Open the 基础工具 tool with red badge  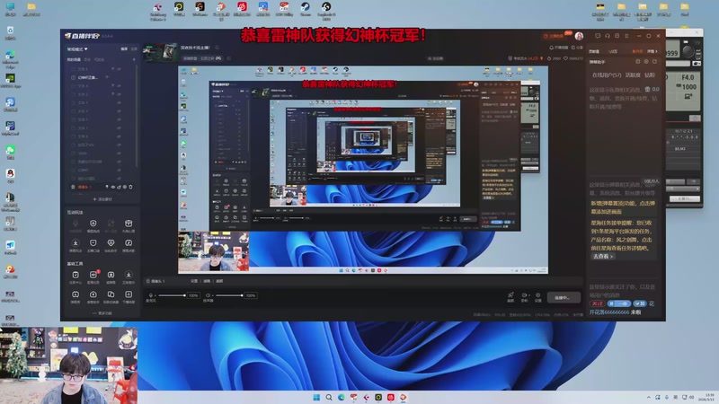[x=93, y=275]
